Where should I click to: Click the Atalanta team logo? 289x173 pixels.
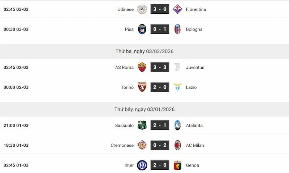(x=177, y=126)
